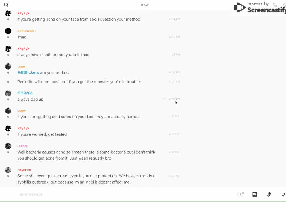Click the Heydrich username
The height and width of the screenshot is (202, 286).
tap(24, 170)
